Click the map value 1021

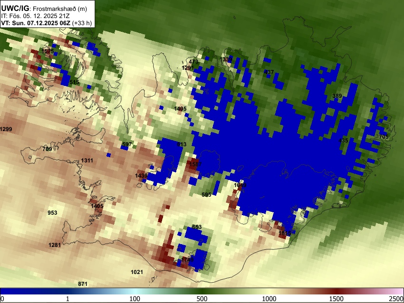[137, 272]
